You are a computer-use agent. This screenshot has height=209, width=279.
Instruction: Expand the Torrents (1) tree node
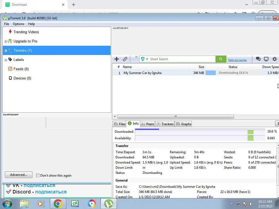click(x=6, y=51)
